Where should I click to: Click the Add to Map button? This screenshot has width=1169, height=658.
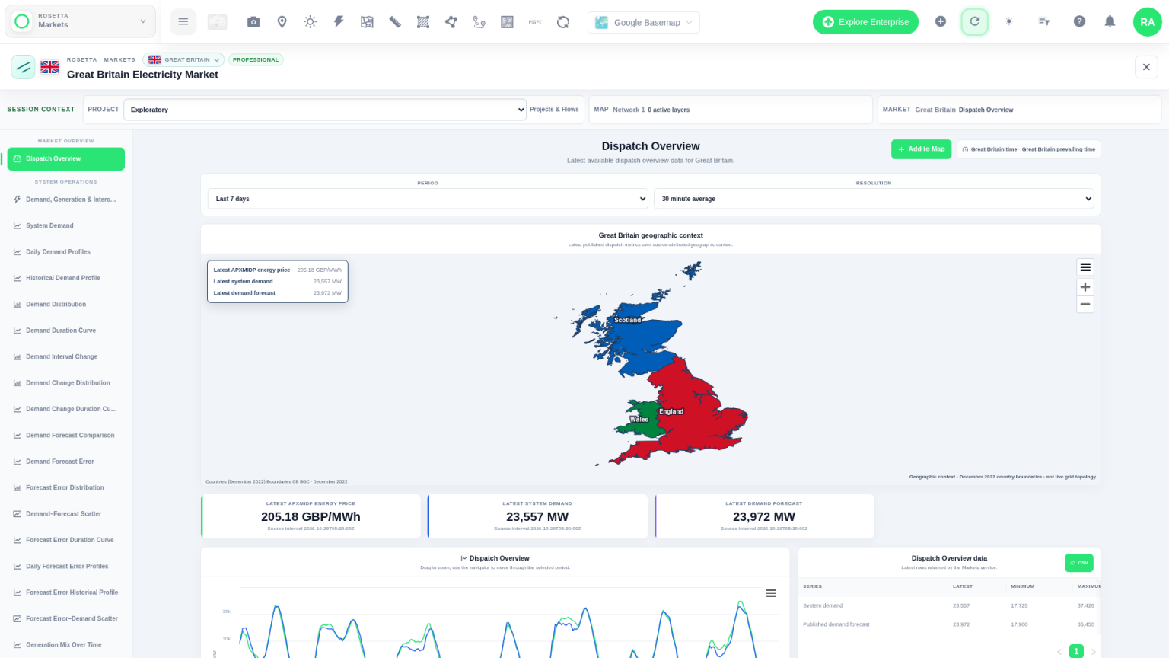pos(921,149)
